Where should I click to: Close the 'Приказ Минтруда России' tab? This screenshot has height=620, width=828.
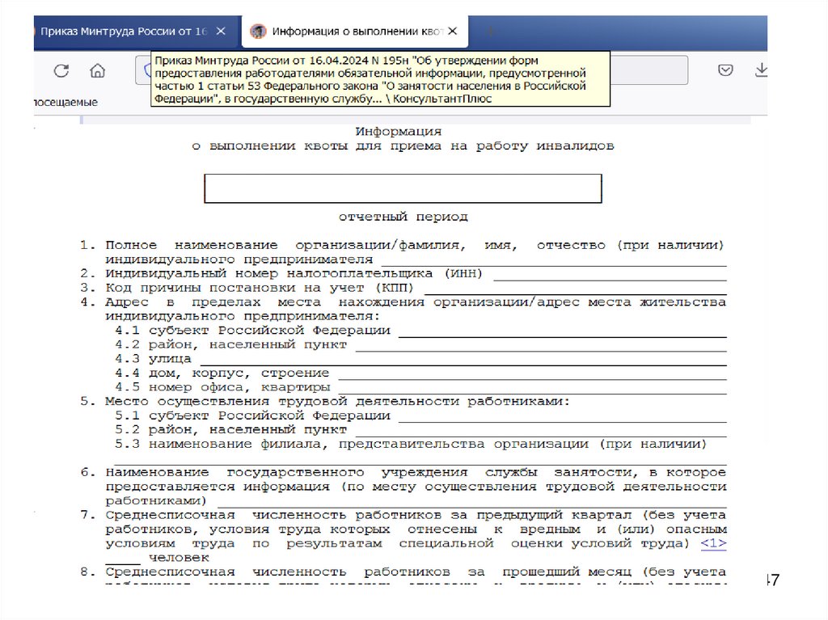coord(221,32)
